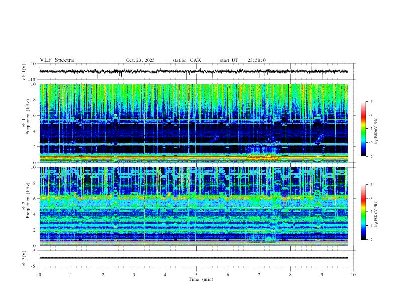Select the "start UT = 23:50:0" text
398x308 pixels.
[243, 60]
